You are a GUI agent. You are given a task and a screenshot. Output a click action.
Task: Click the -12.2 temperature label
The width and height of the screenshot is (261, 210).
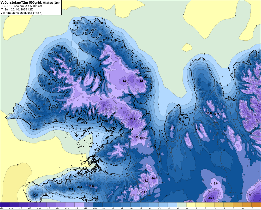(x=216, y=114)
